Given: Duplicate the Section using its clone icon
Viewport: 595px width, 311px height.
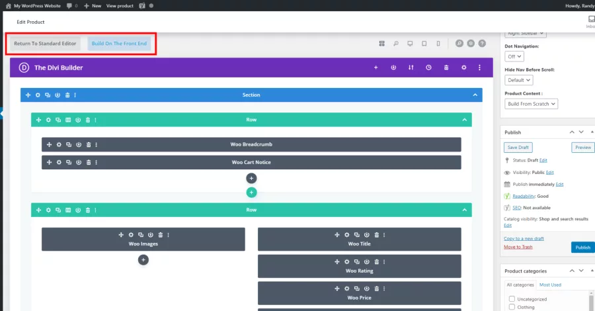Looking at the screenshot, I should click(x=48, y=95).
